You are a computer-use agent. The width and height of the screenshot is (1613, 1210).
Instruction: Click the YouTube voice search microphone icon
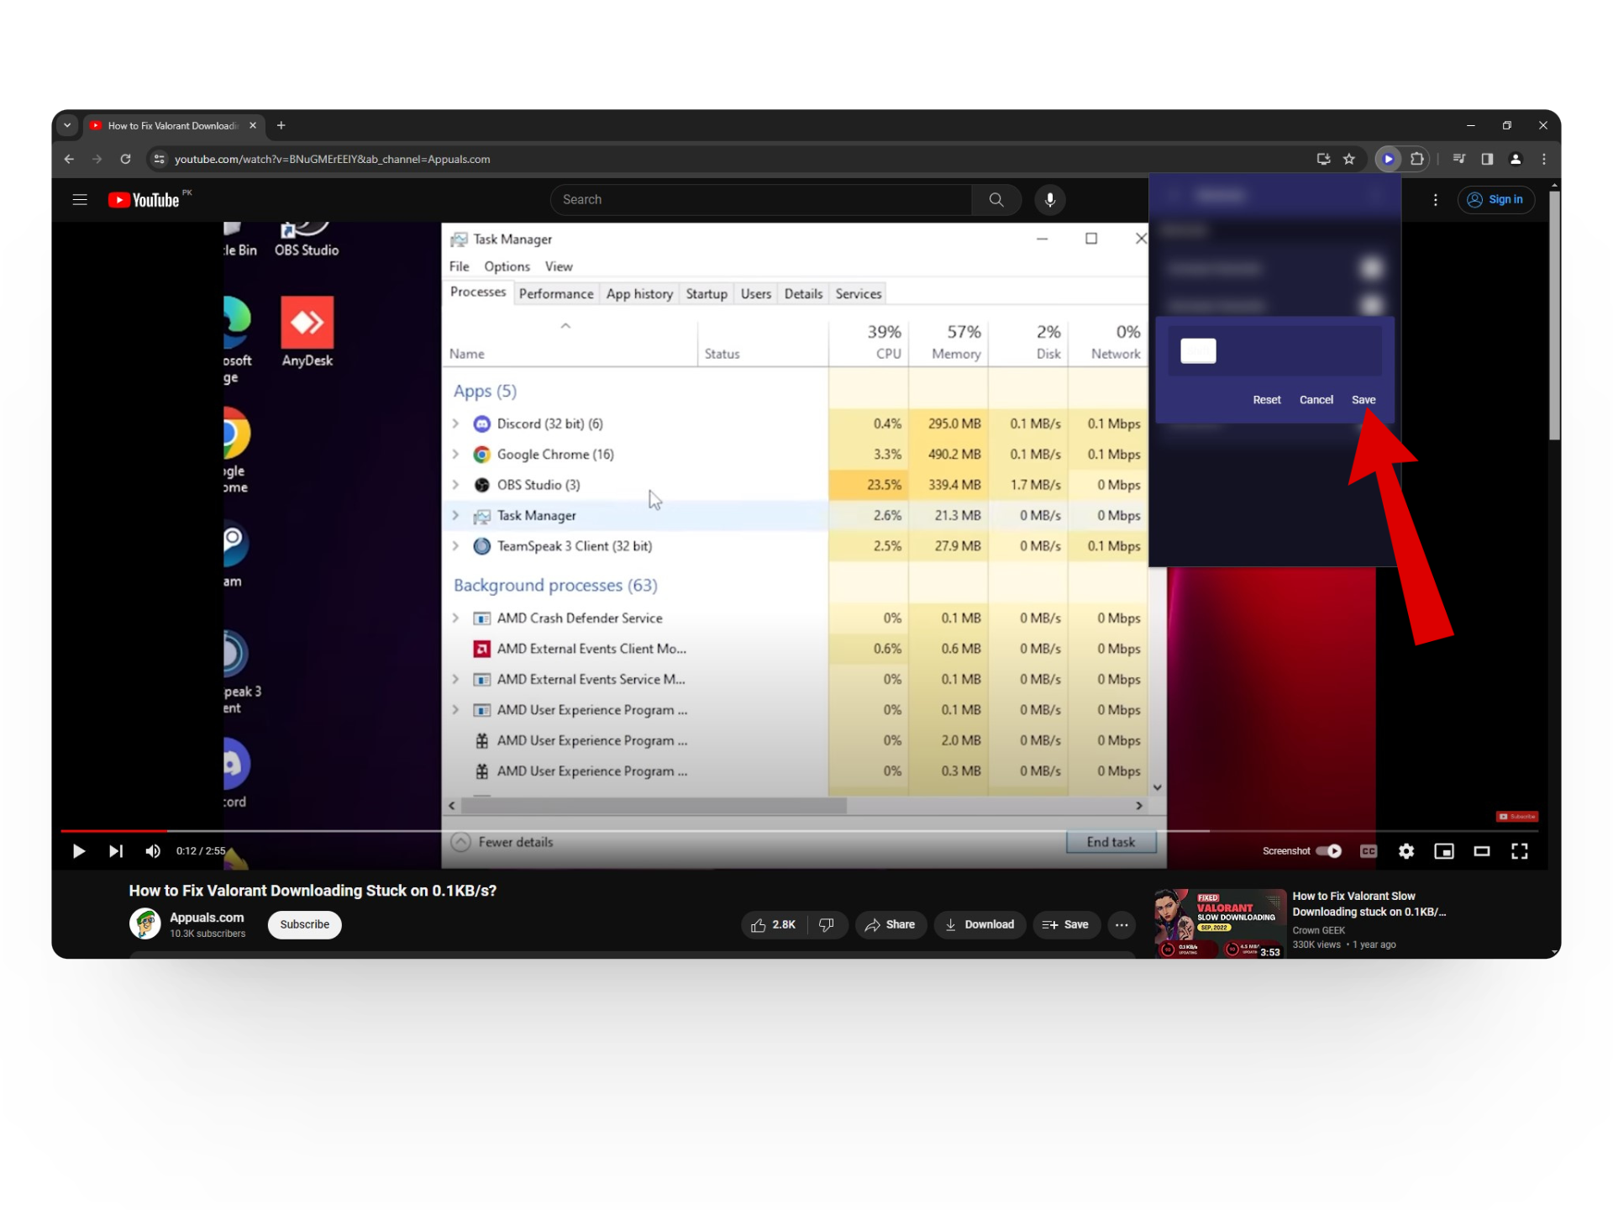pyautogui.click(x=1049, y=199)
